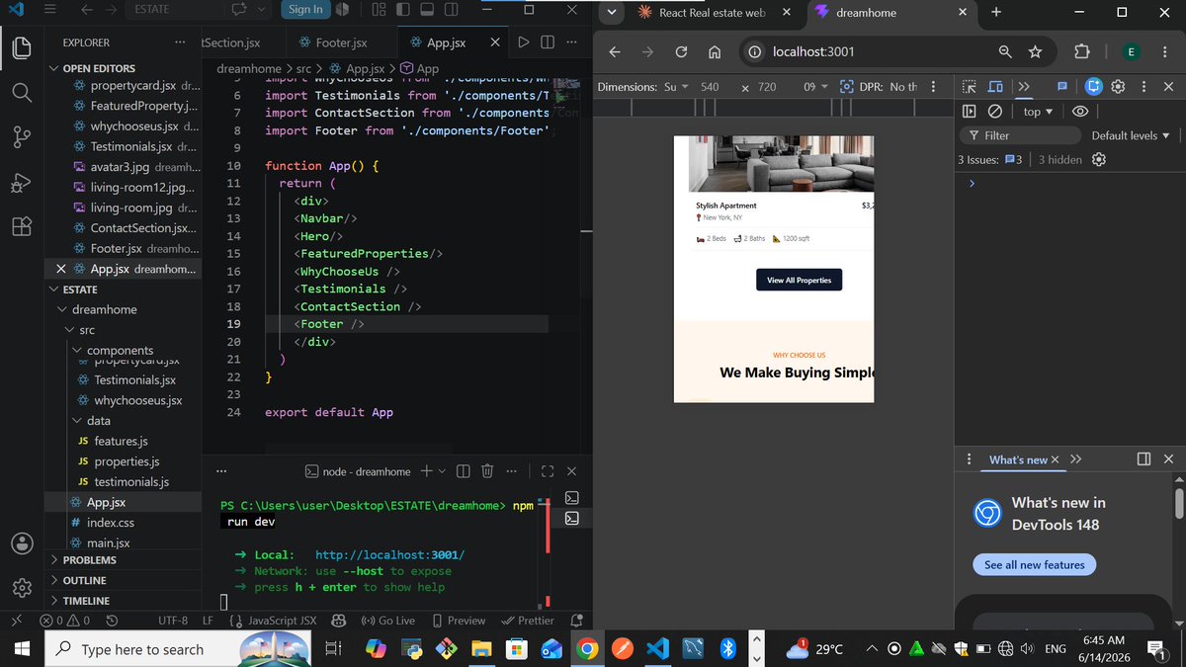This screenshot has height=667, width=1186.
Task: Click the Chrome address bar localhost:3001
Action: coord(812,51)
